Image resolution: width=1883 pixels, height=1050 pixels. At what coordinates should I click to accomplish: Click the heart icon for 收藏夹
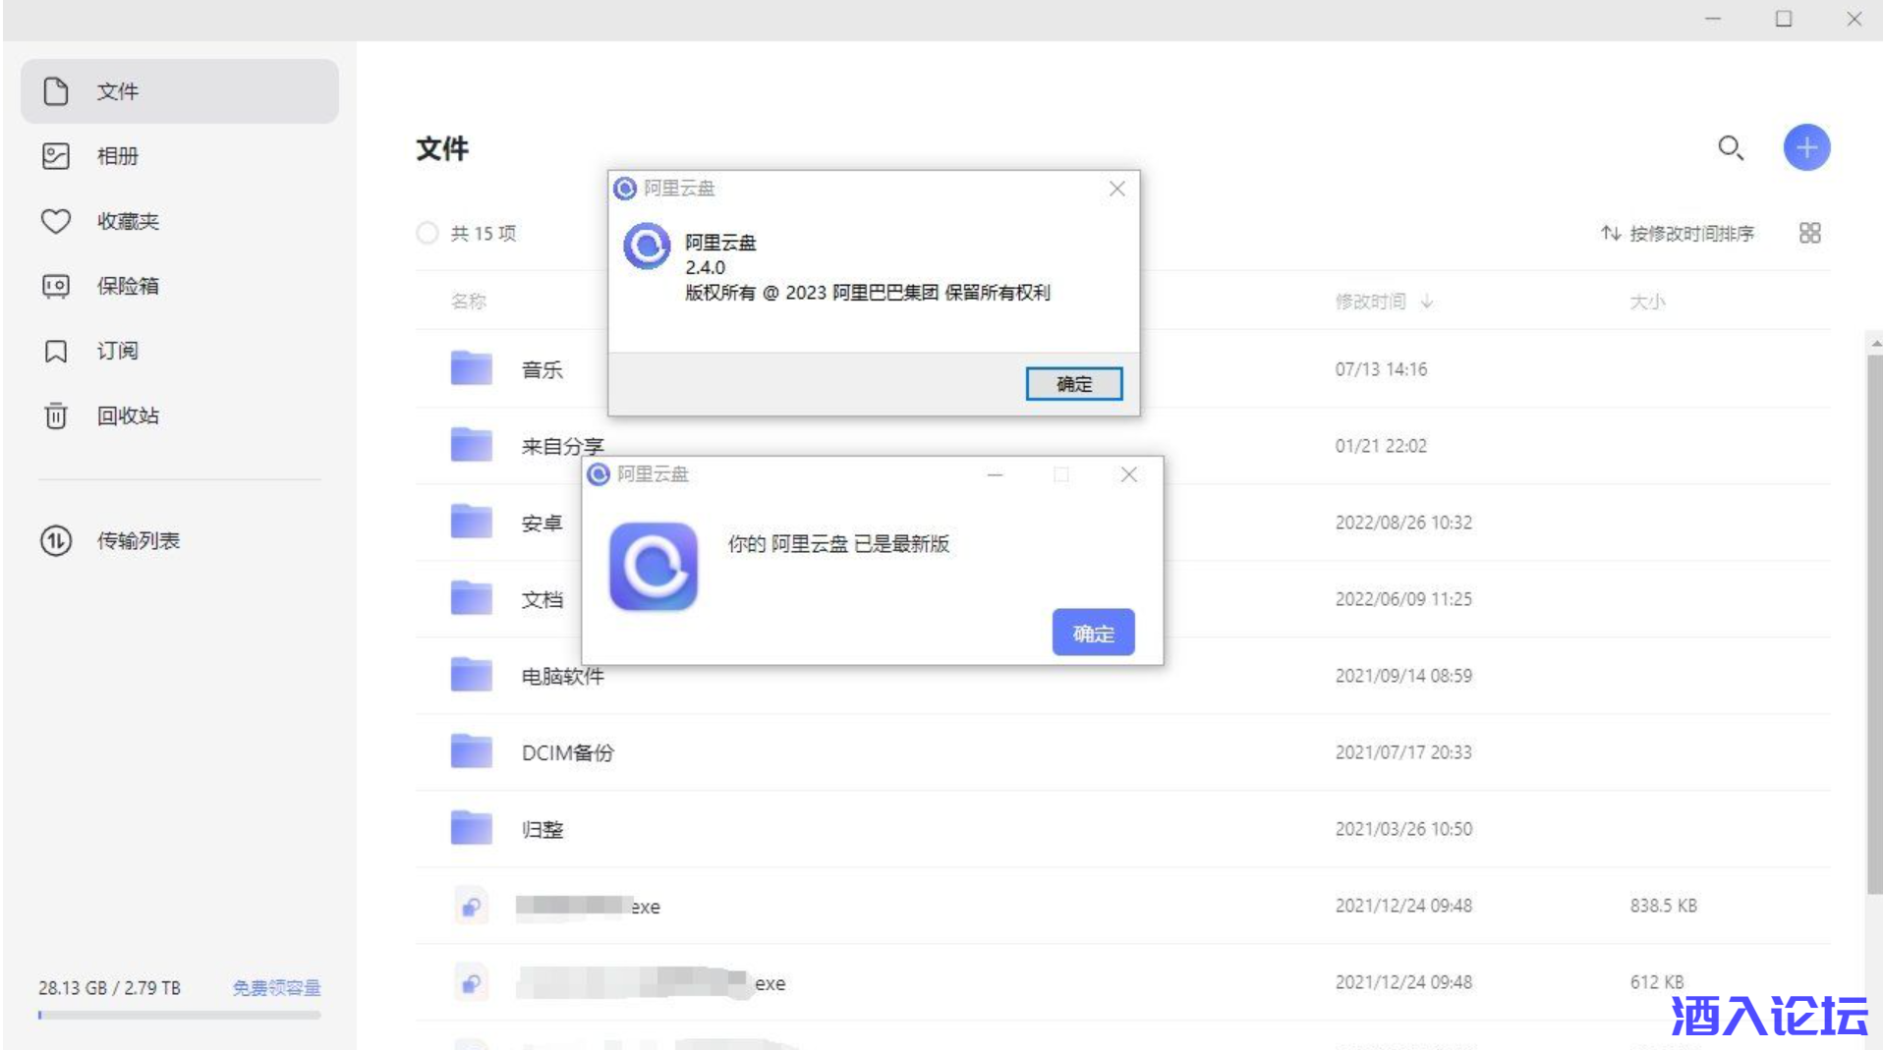(56, 221)
